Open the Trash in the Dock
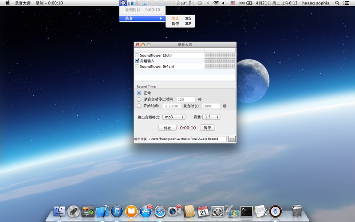This screenshot has width=355, height=222. pyautogui.click(x=297, y=211)
